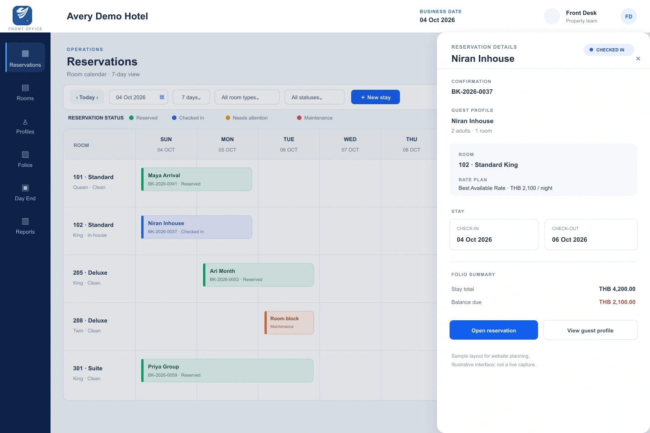Click the Front Office logo icon
Screen dimensions: 650x433
coord(22,16)
